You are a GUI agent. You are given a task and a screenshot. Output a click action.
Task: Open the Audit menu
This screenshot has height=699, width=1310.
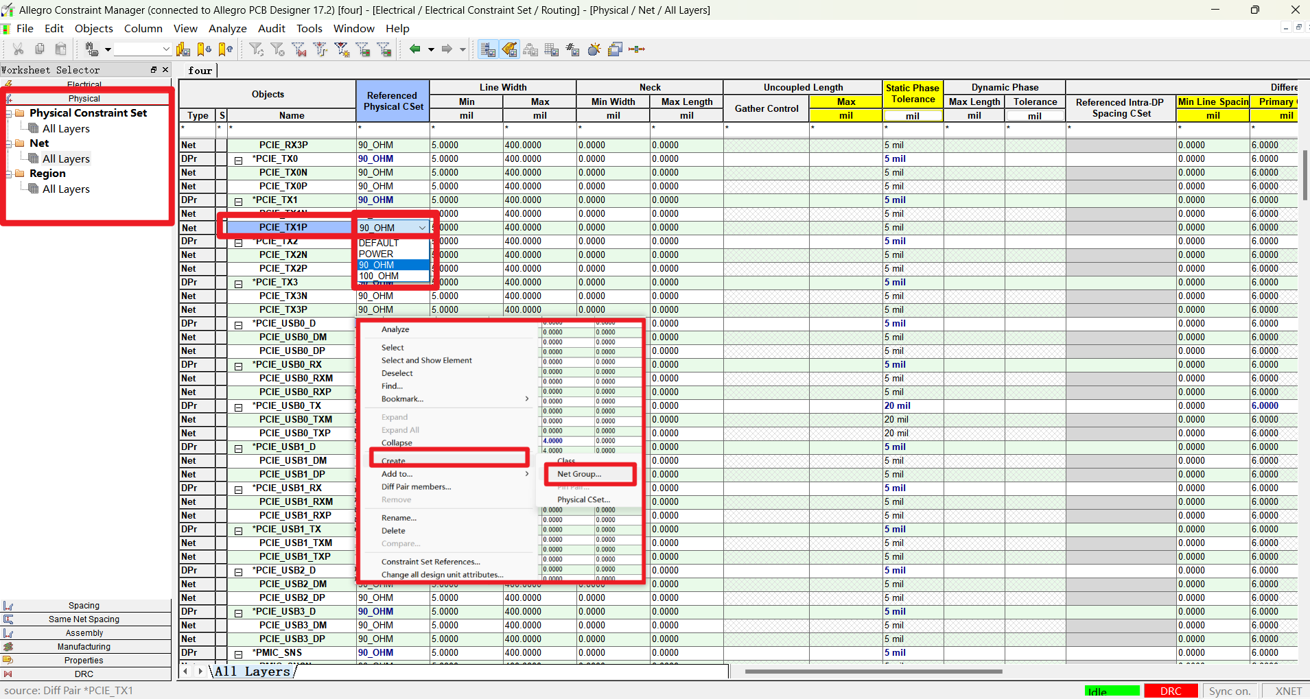pos(272,28)
